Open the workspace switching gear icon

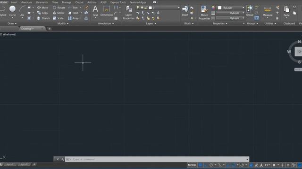[x=274, y=165]
